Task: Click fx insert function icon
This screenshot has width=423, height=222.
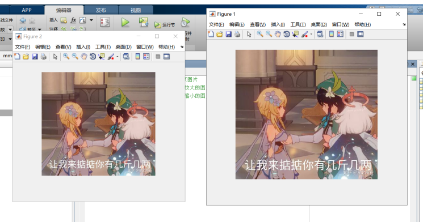Action: (73, 20)
